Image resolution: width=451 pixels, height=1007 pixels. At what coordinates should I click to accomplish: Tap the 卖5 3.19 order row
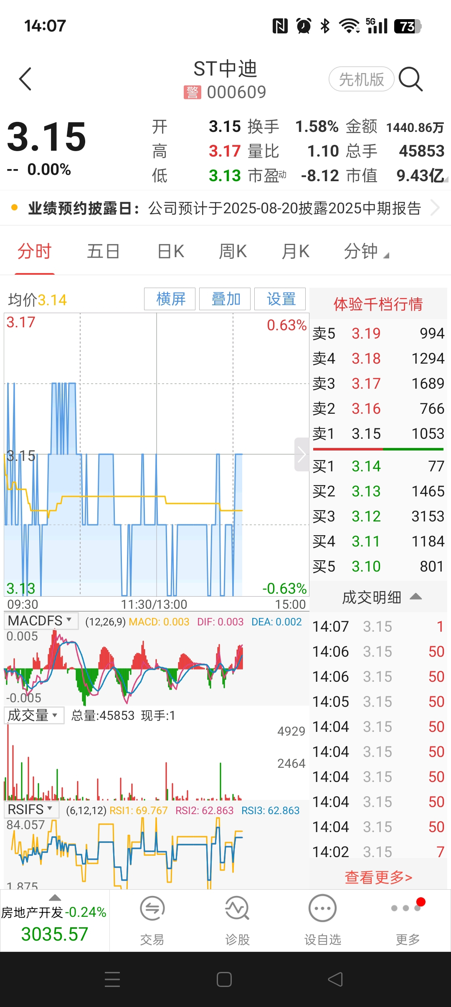pos(378,333)
